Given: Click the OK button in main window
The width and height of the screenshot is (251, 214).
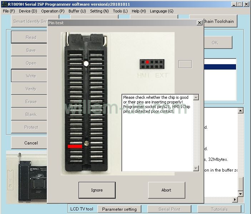Looking at the screenshot, I should [x=218, y=42].
